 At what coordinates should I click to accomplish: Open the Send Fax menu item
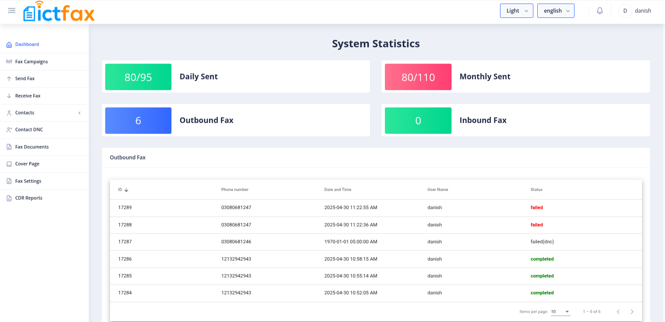pos(44,79)
